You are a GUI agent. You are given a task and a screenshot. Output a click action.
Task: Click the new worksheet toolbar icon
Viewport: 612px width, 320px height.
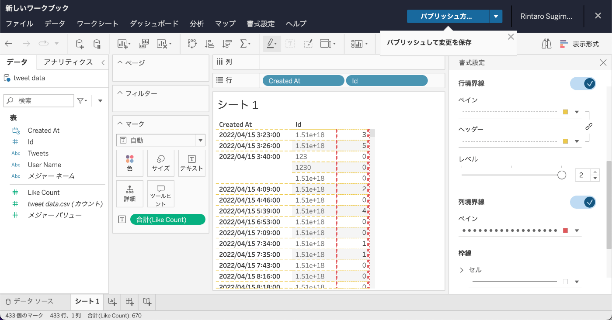tap(124, 44)
